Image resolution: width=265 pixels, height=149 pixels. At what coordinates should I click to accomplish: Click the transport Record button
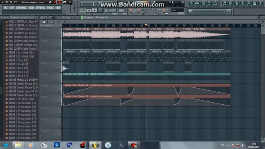click(100, 10)
